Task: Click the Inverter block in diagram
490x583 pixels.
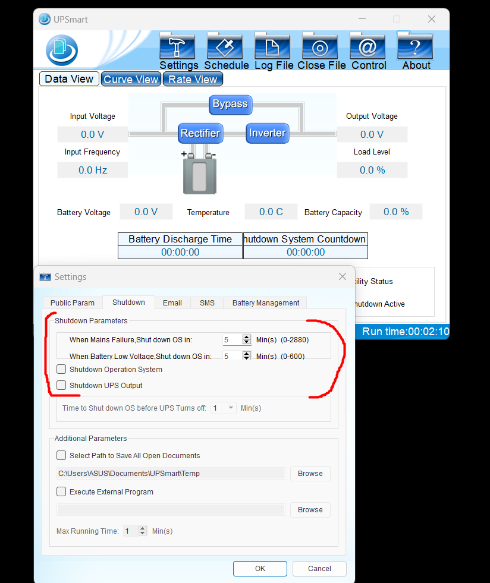Action: pos(267,133)
